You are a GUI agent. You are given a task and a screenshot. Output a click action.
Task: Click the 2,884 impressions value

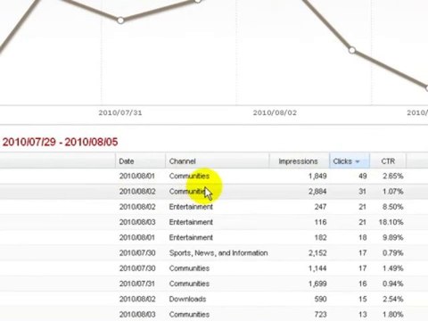317,192
